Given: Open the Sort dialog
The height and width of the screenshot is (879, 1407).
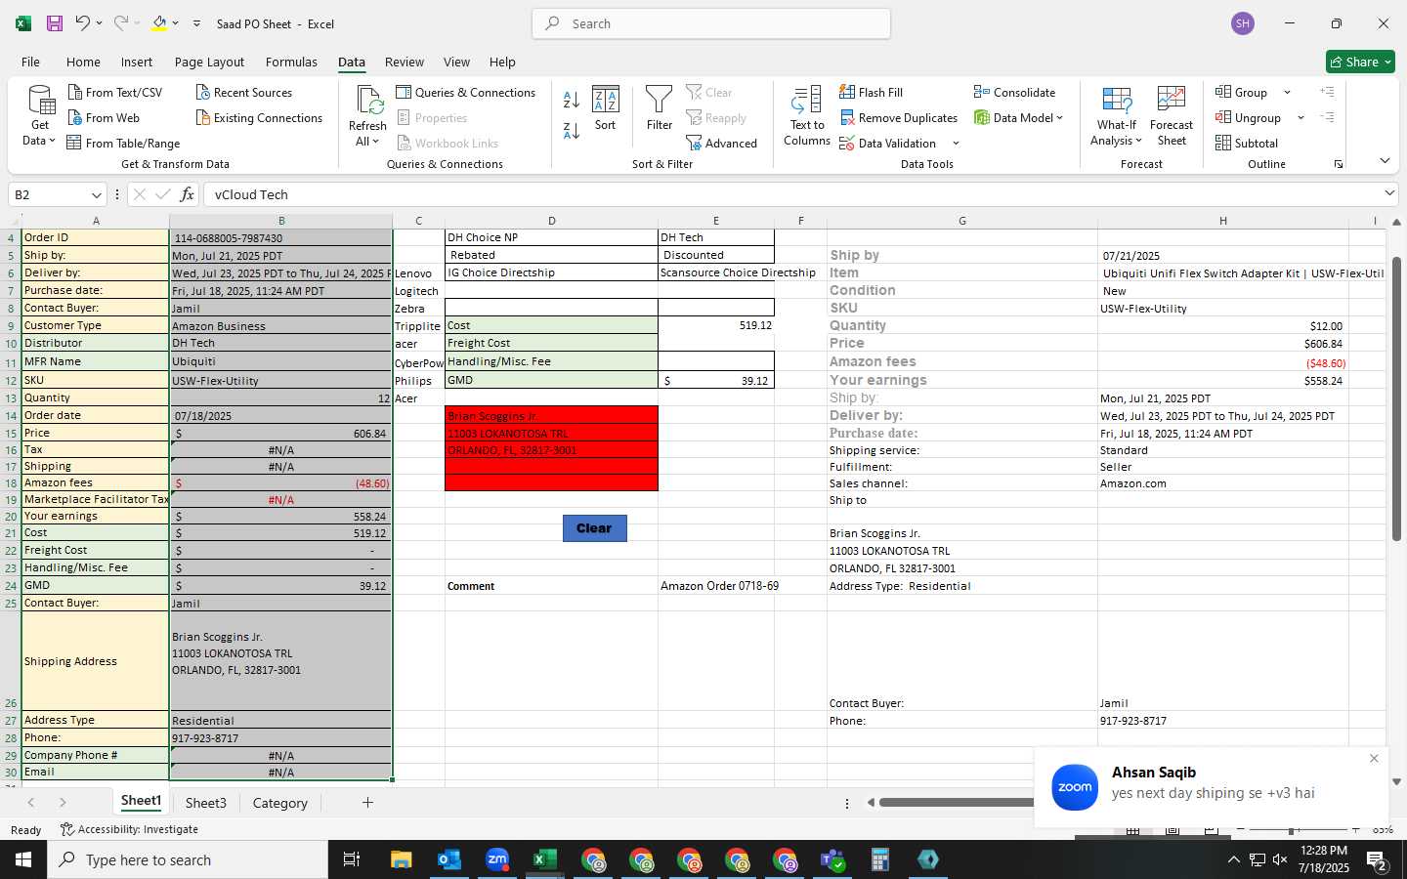Looking at the screenshot, I should point(606,107).
